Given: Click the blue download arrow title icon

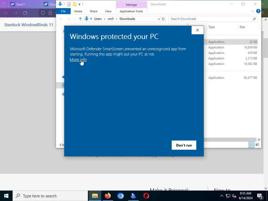Looking at the screenshot, I should pyautogui.click(x=60, y=4).
